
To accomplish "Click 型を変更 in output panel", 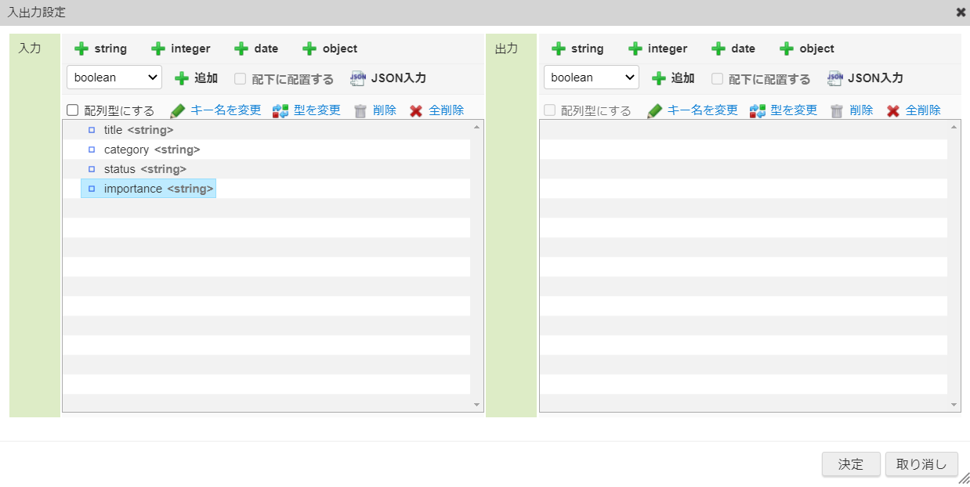I will (x=784, y=110).
